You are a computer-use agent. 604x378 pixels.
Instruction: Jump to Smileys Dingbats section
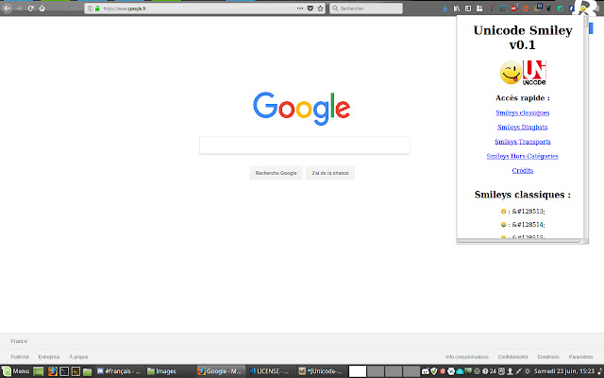(x=522, y=127)
